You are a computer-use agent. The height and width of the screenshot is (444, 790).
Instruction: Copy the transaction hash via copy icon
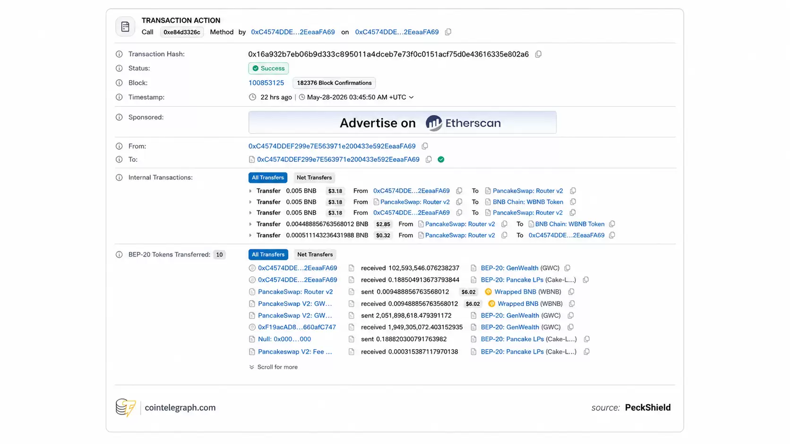(538, 54)
